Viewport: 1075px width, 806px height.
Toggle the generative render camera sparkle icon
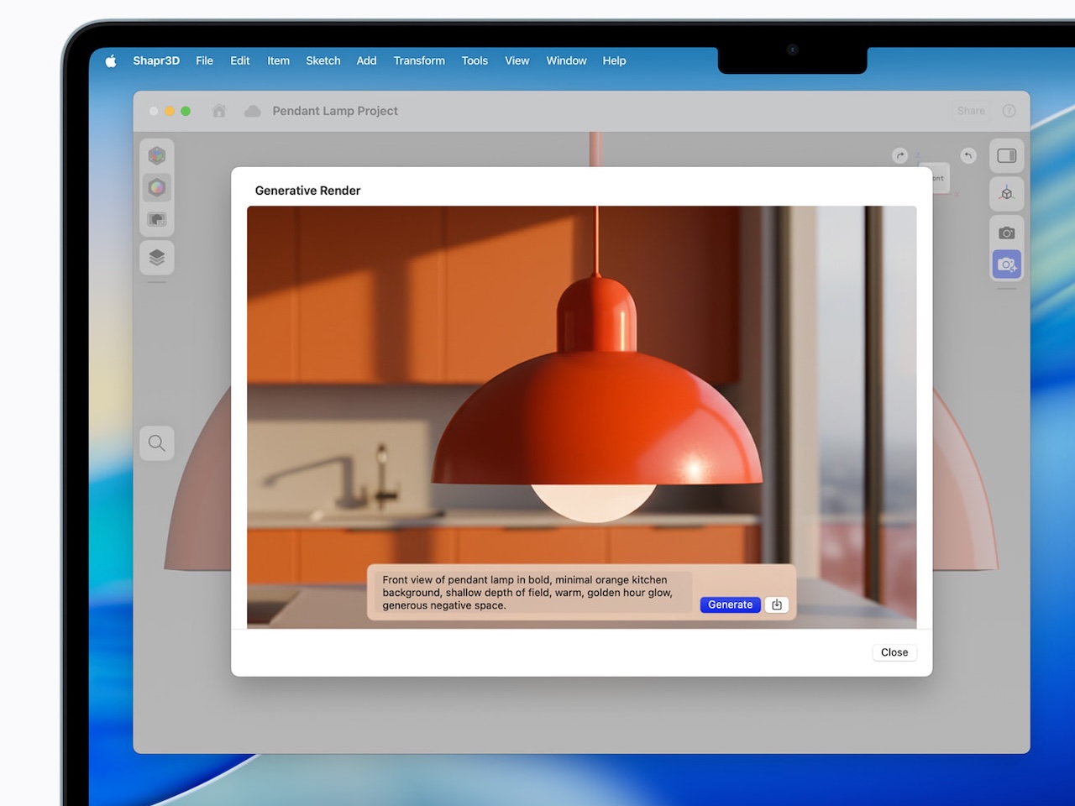[1006, 265]
